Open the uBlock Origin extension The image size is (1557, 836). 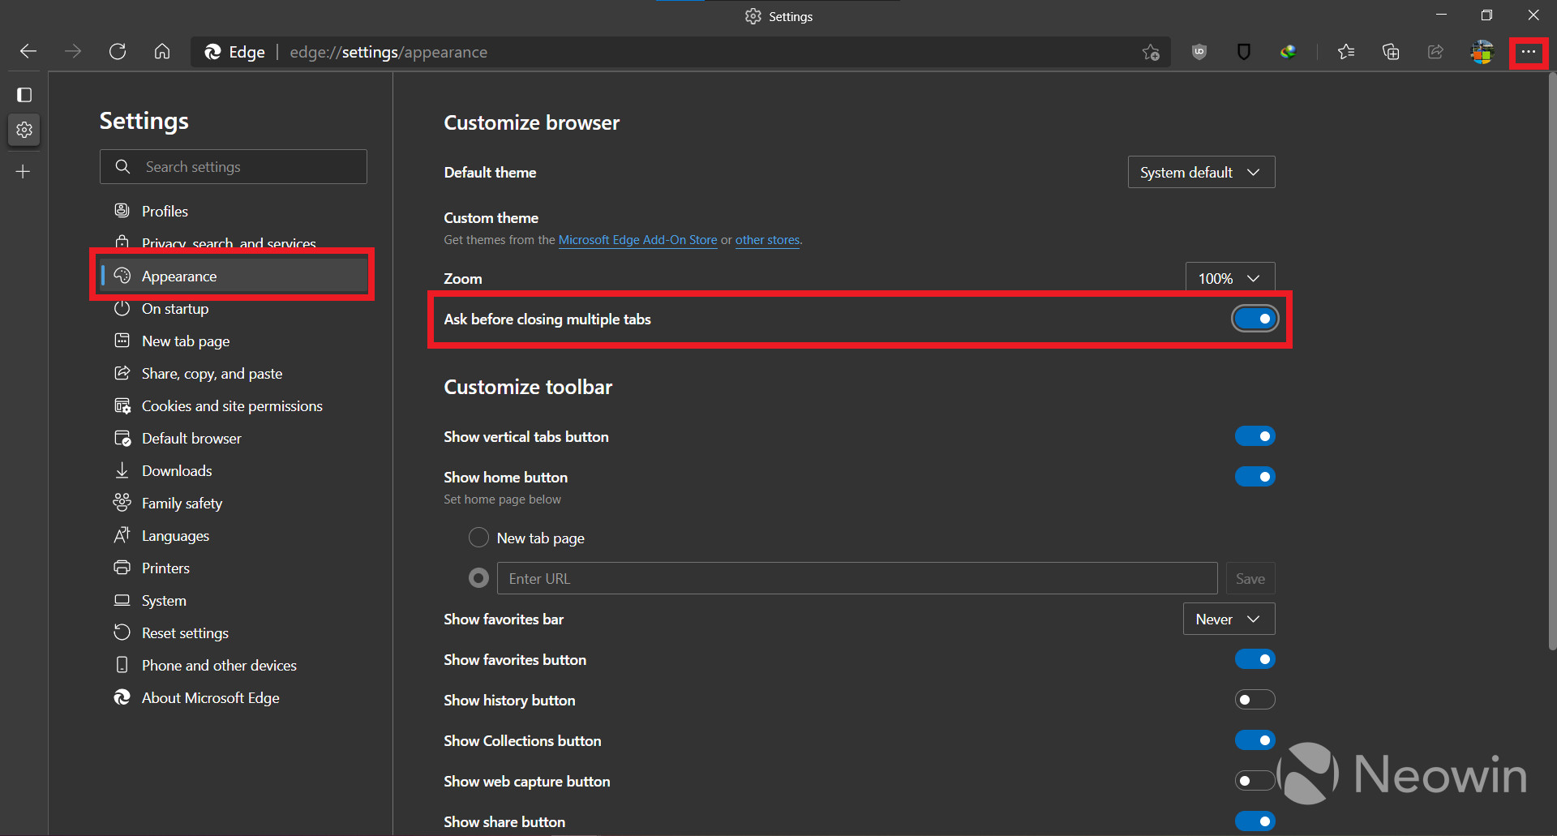(1199, 51)
